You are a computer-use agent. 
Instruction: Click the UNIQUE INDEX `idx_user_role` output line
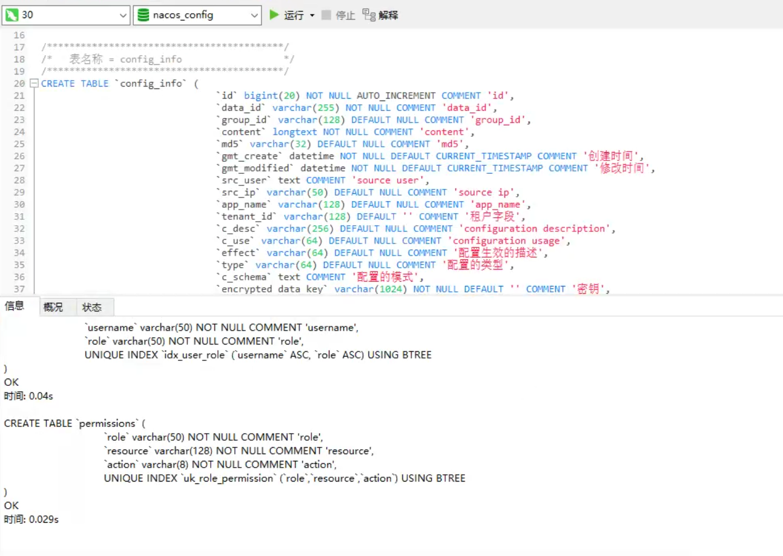[x=258, y=355]
